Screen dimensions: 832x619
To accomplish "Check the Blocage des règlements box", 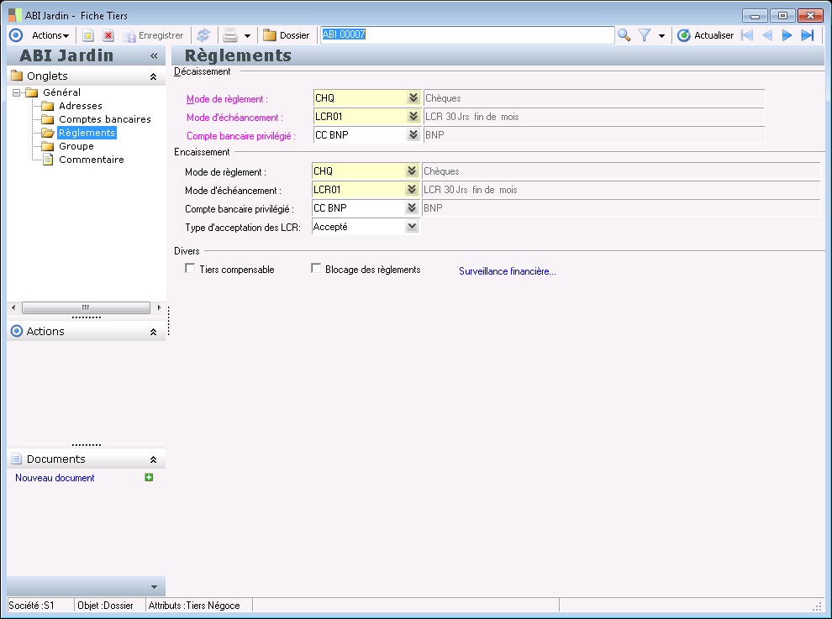I will tap(316, 270).
